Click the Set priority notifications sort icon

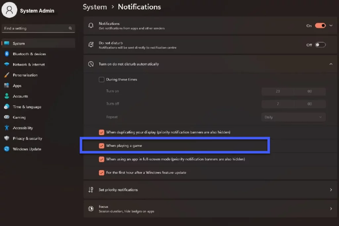[91, 190]
